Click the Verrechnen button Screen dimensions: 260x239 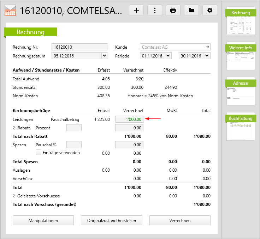pyautogui.click(x=180, y=220)
